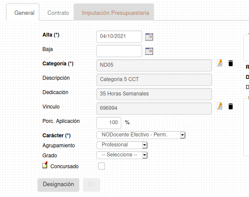Focus the Alta date input field
Image resolution: width=249 pixels, height=197 pixels.
119,37
